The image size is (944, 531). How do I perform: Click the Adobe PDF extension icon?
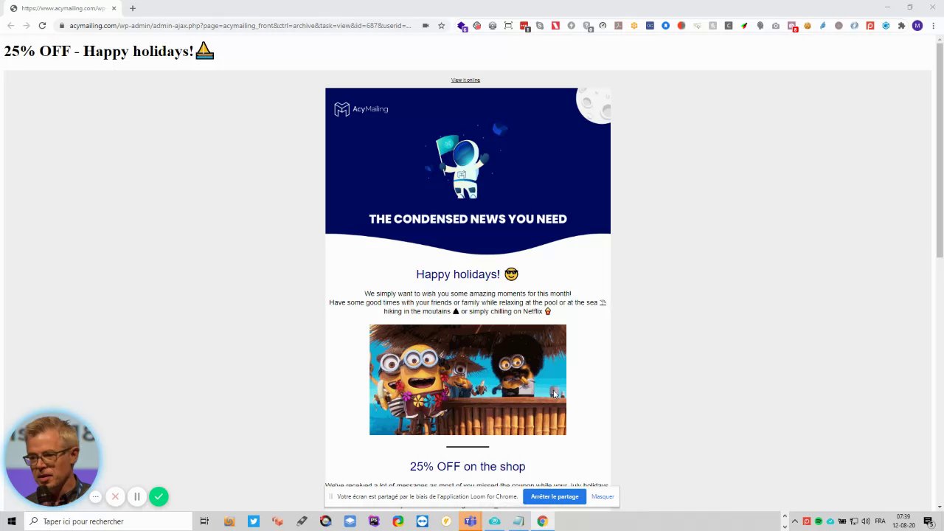(x=618, y=26)
